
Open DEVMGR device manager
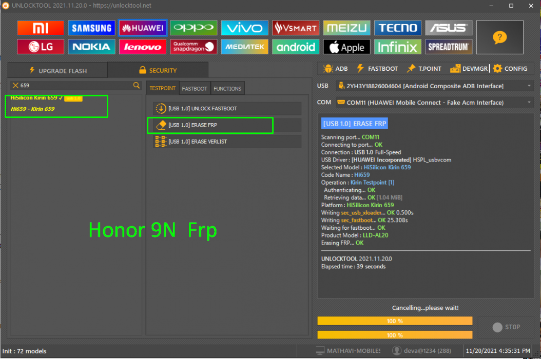click(469, 69)
